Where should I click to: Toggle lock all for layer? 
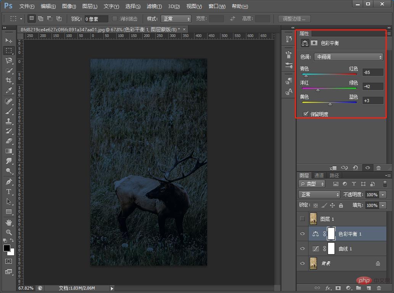(341, 205)
